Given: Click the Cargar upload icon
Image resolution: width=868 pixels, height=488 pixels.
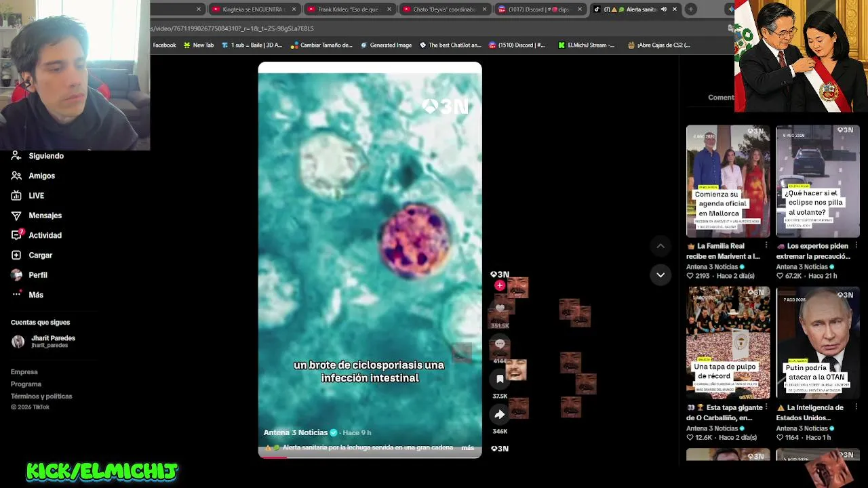Looking at the screenshot, I should click(x=16, y=255).
